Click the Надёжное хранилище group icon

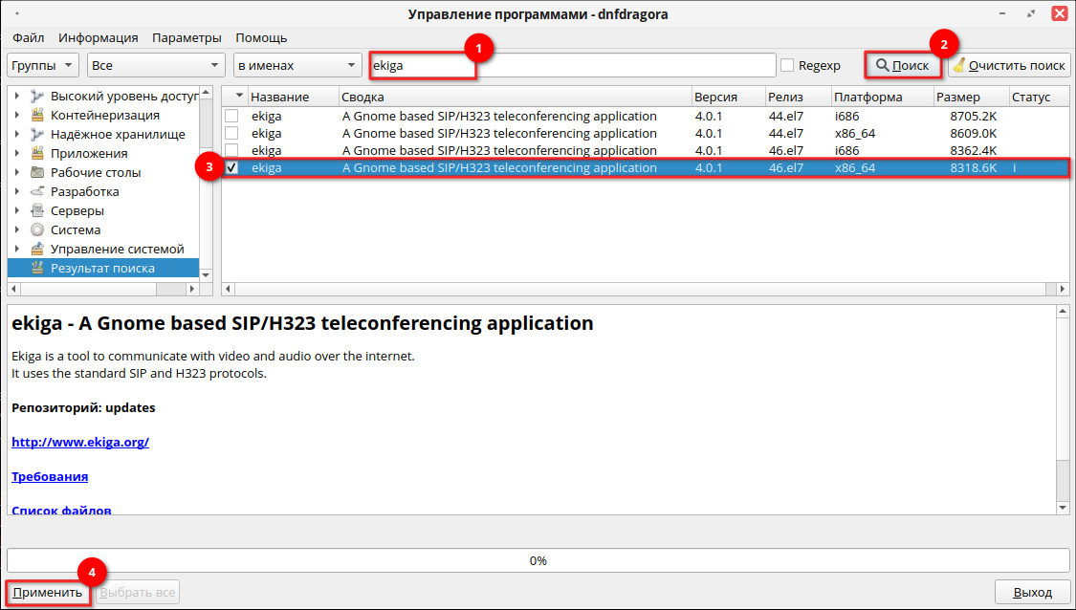tap(37, 135)
